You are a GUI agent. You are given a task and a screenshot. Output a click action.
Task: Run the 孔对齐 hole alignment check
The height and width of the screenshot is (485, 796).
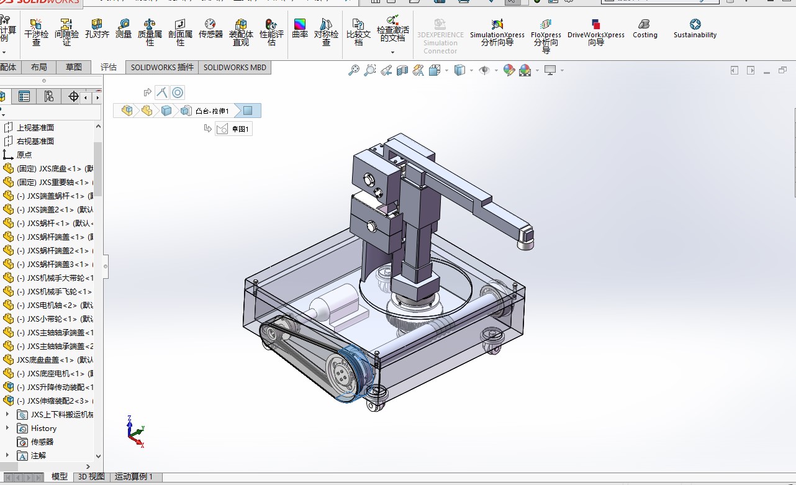click(97, 29)
